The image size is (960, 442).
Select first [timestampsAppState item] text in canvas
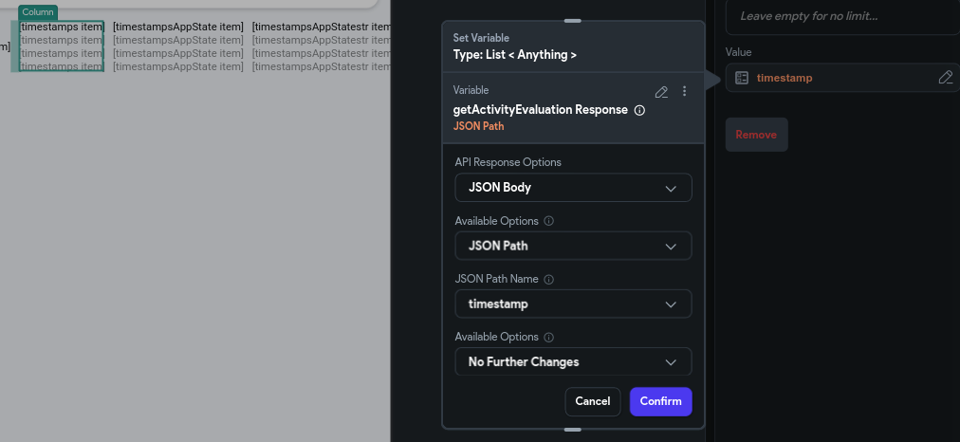tap(178, 27)
